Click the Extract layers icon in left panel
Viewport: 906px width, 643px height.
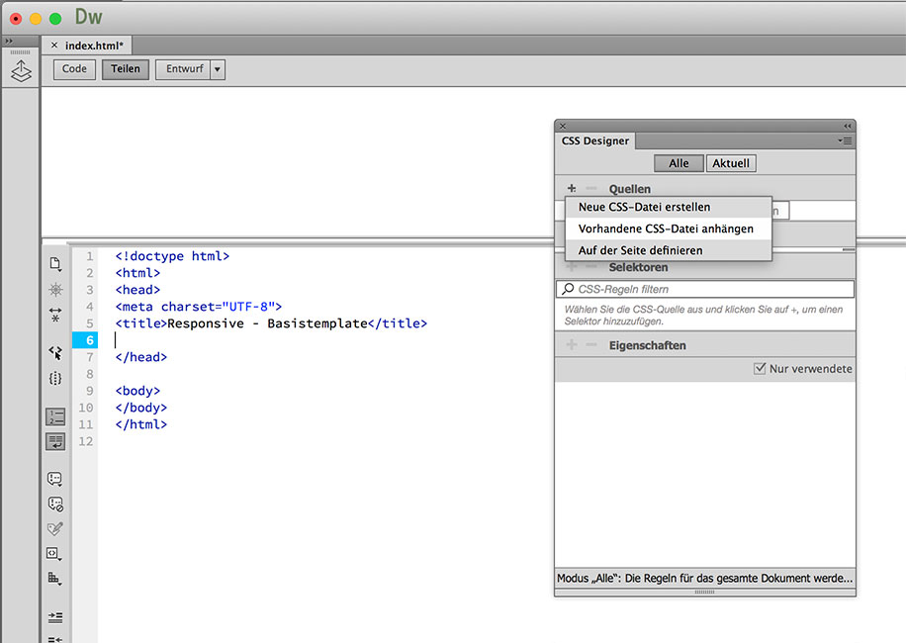(x=21, y=71)
